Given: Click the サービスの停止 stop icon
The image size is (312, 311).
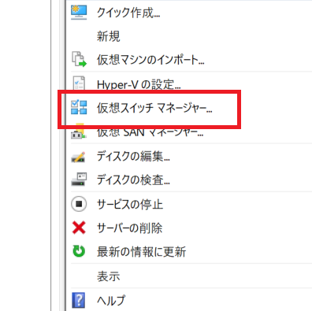Looking at the screenshot, I should (x=79, y=204).
